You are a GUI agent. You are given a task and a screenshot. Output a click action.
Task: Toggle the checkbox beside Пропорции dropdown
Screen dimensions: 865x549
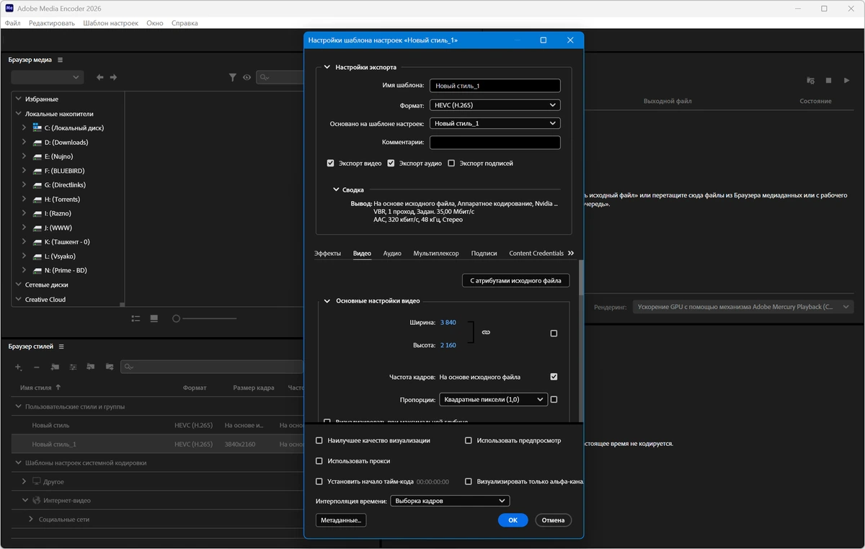coord(554,399)
